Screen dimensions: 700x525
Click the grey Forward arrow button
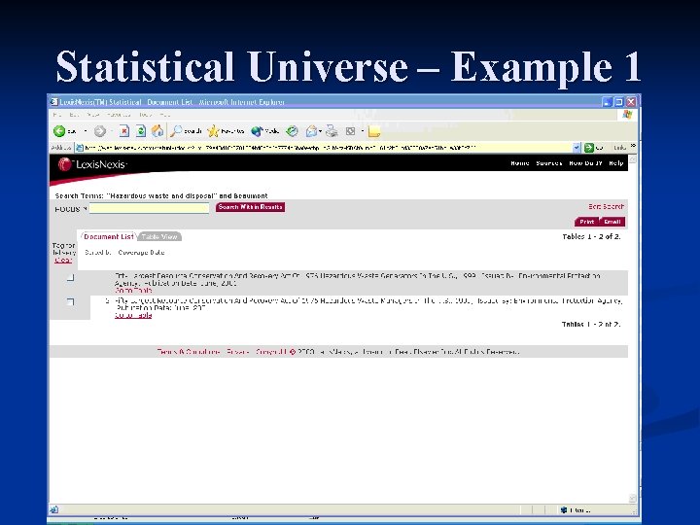(x=100, y=131)
